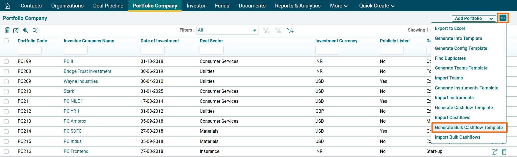Click the Home icon in navigation bar
The image size is (517, 157).
pos(7,6)
